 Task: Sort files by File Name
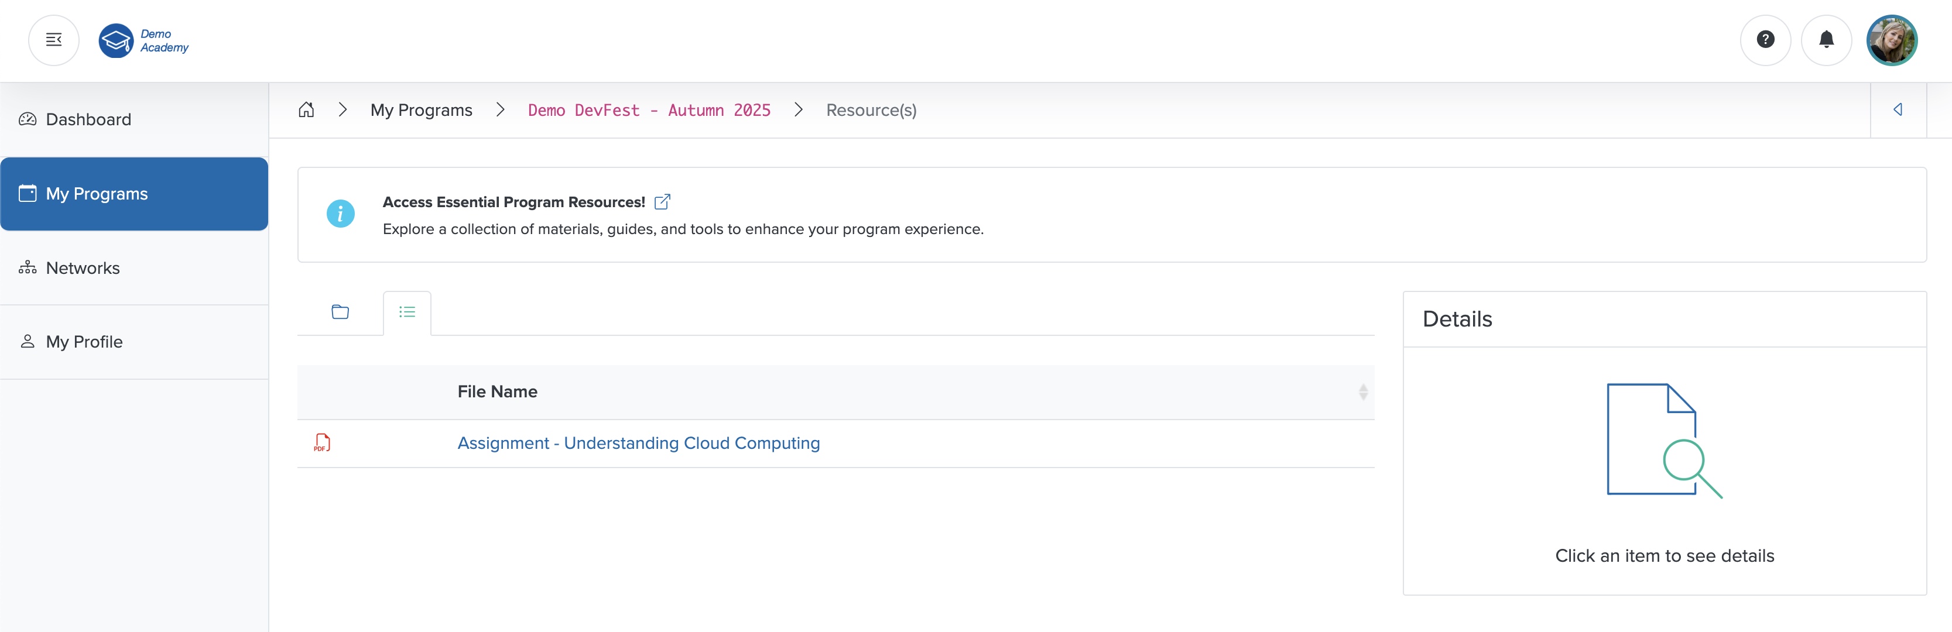coord(1362,391)
